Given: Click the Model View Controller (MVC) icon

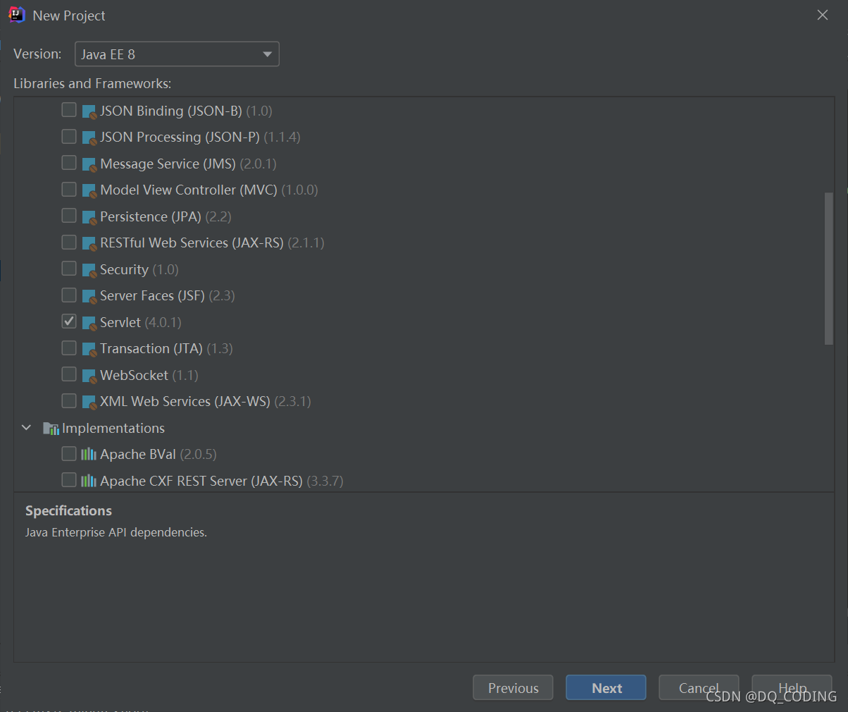Looking at the screenshot, I should click(x=89, y=190).
